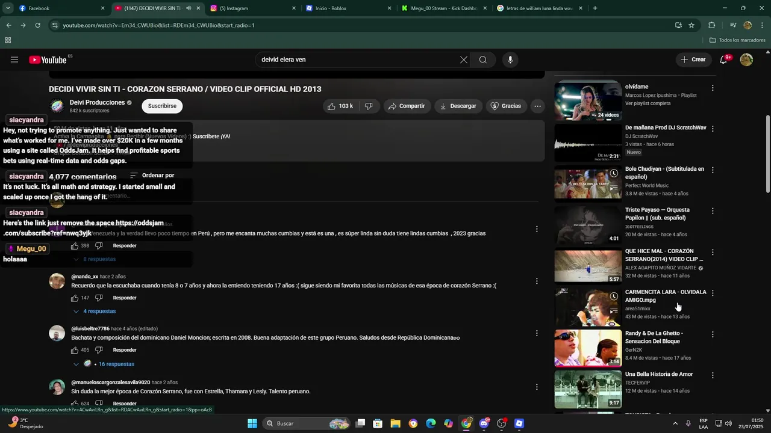
Task: Dislike the video
Action: point(369,106)
